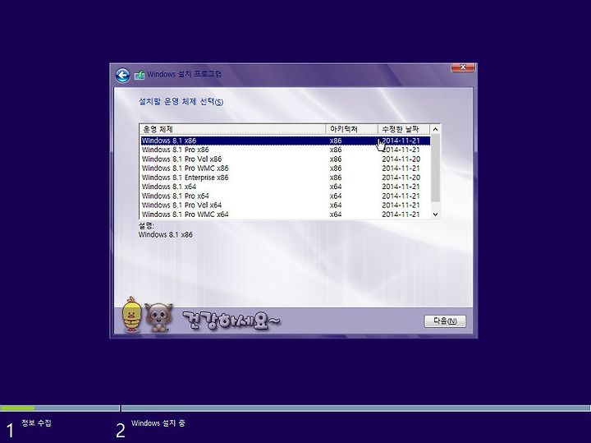
Task: Sort by the 운영 체제 column header
Action: [232, 129]
